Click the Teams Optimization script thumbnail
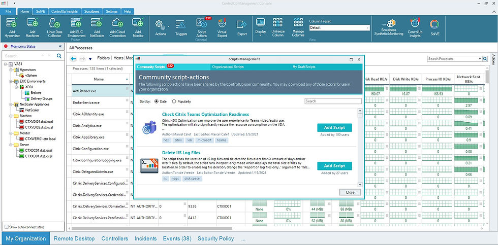498x245 pixels. pos(149,127)
